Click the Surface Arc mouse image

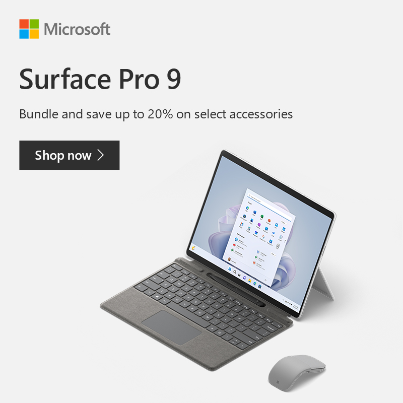coord(297,373)
